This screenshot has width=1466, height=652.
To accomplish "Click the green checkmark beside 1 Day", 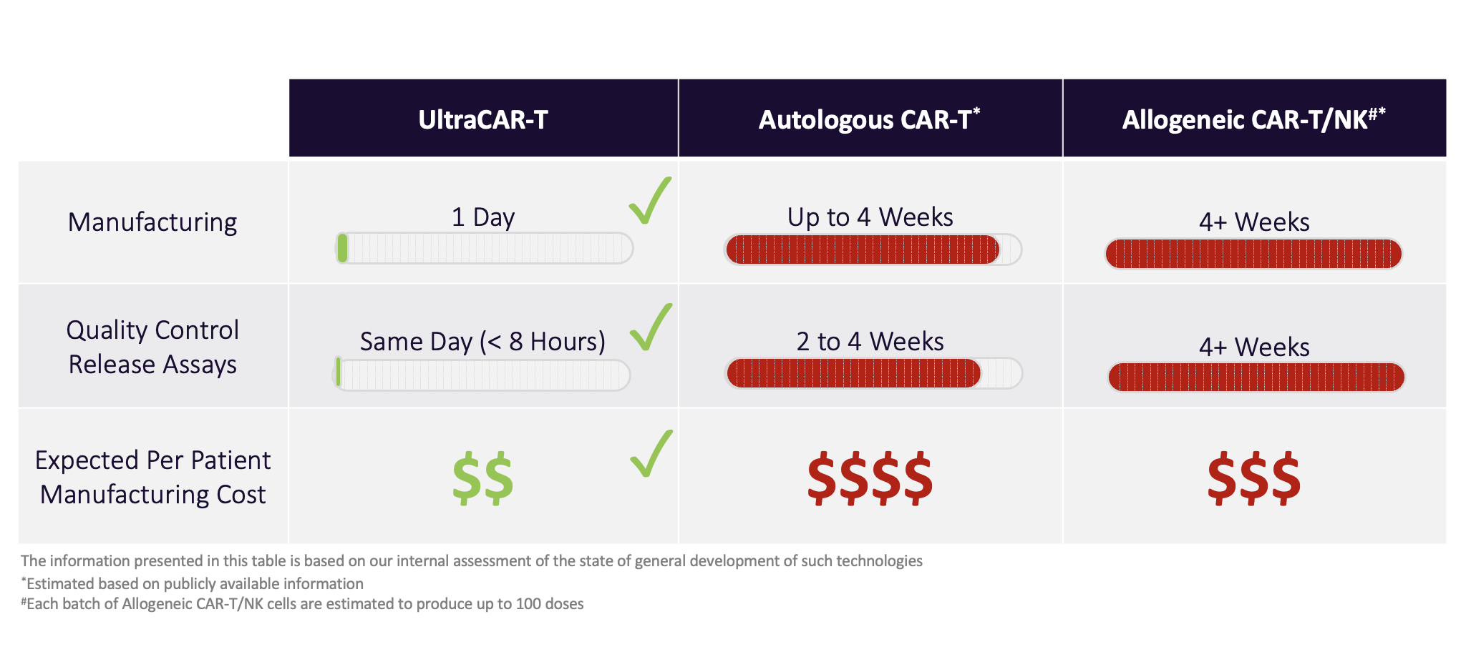I will [x=650, y=202].
